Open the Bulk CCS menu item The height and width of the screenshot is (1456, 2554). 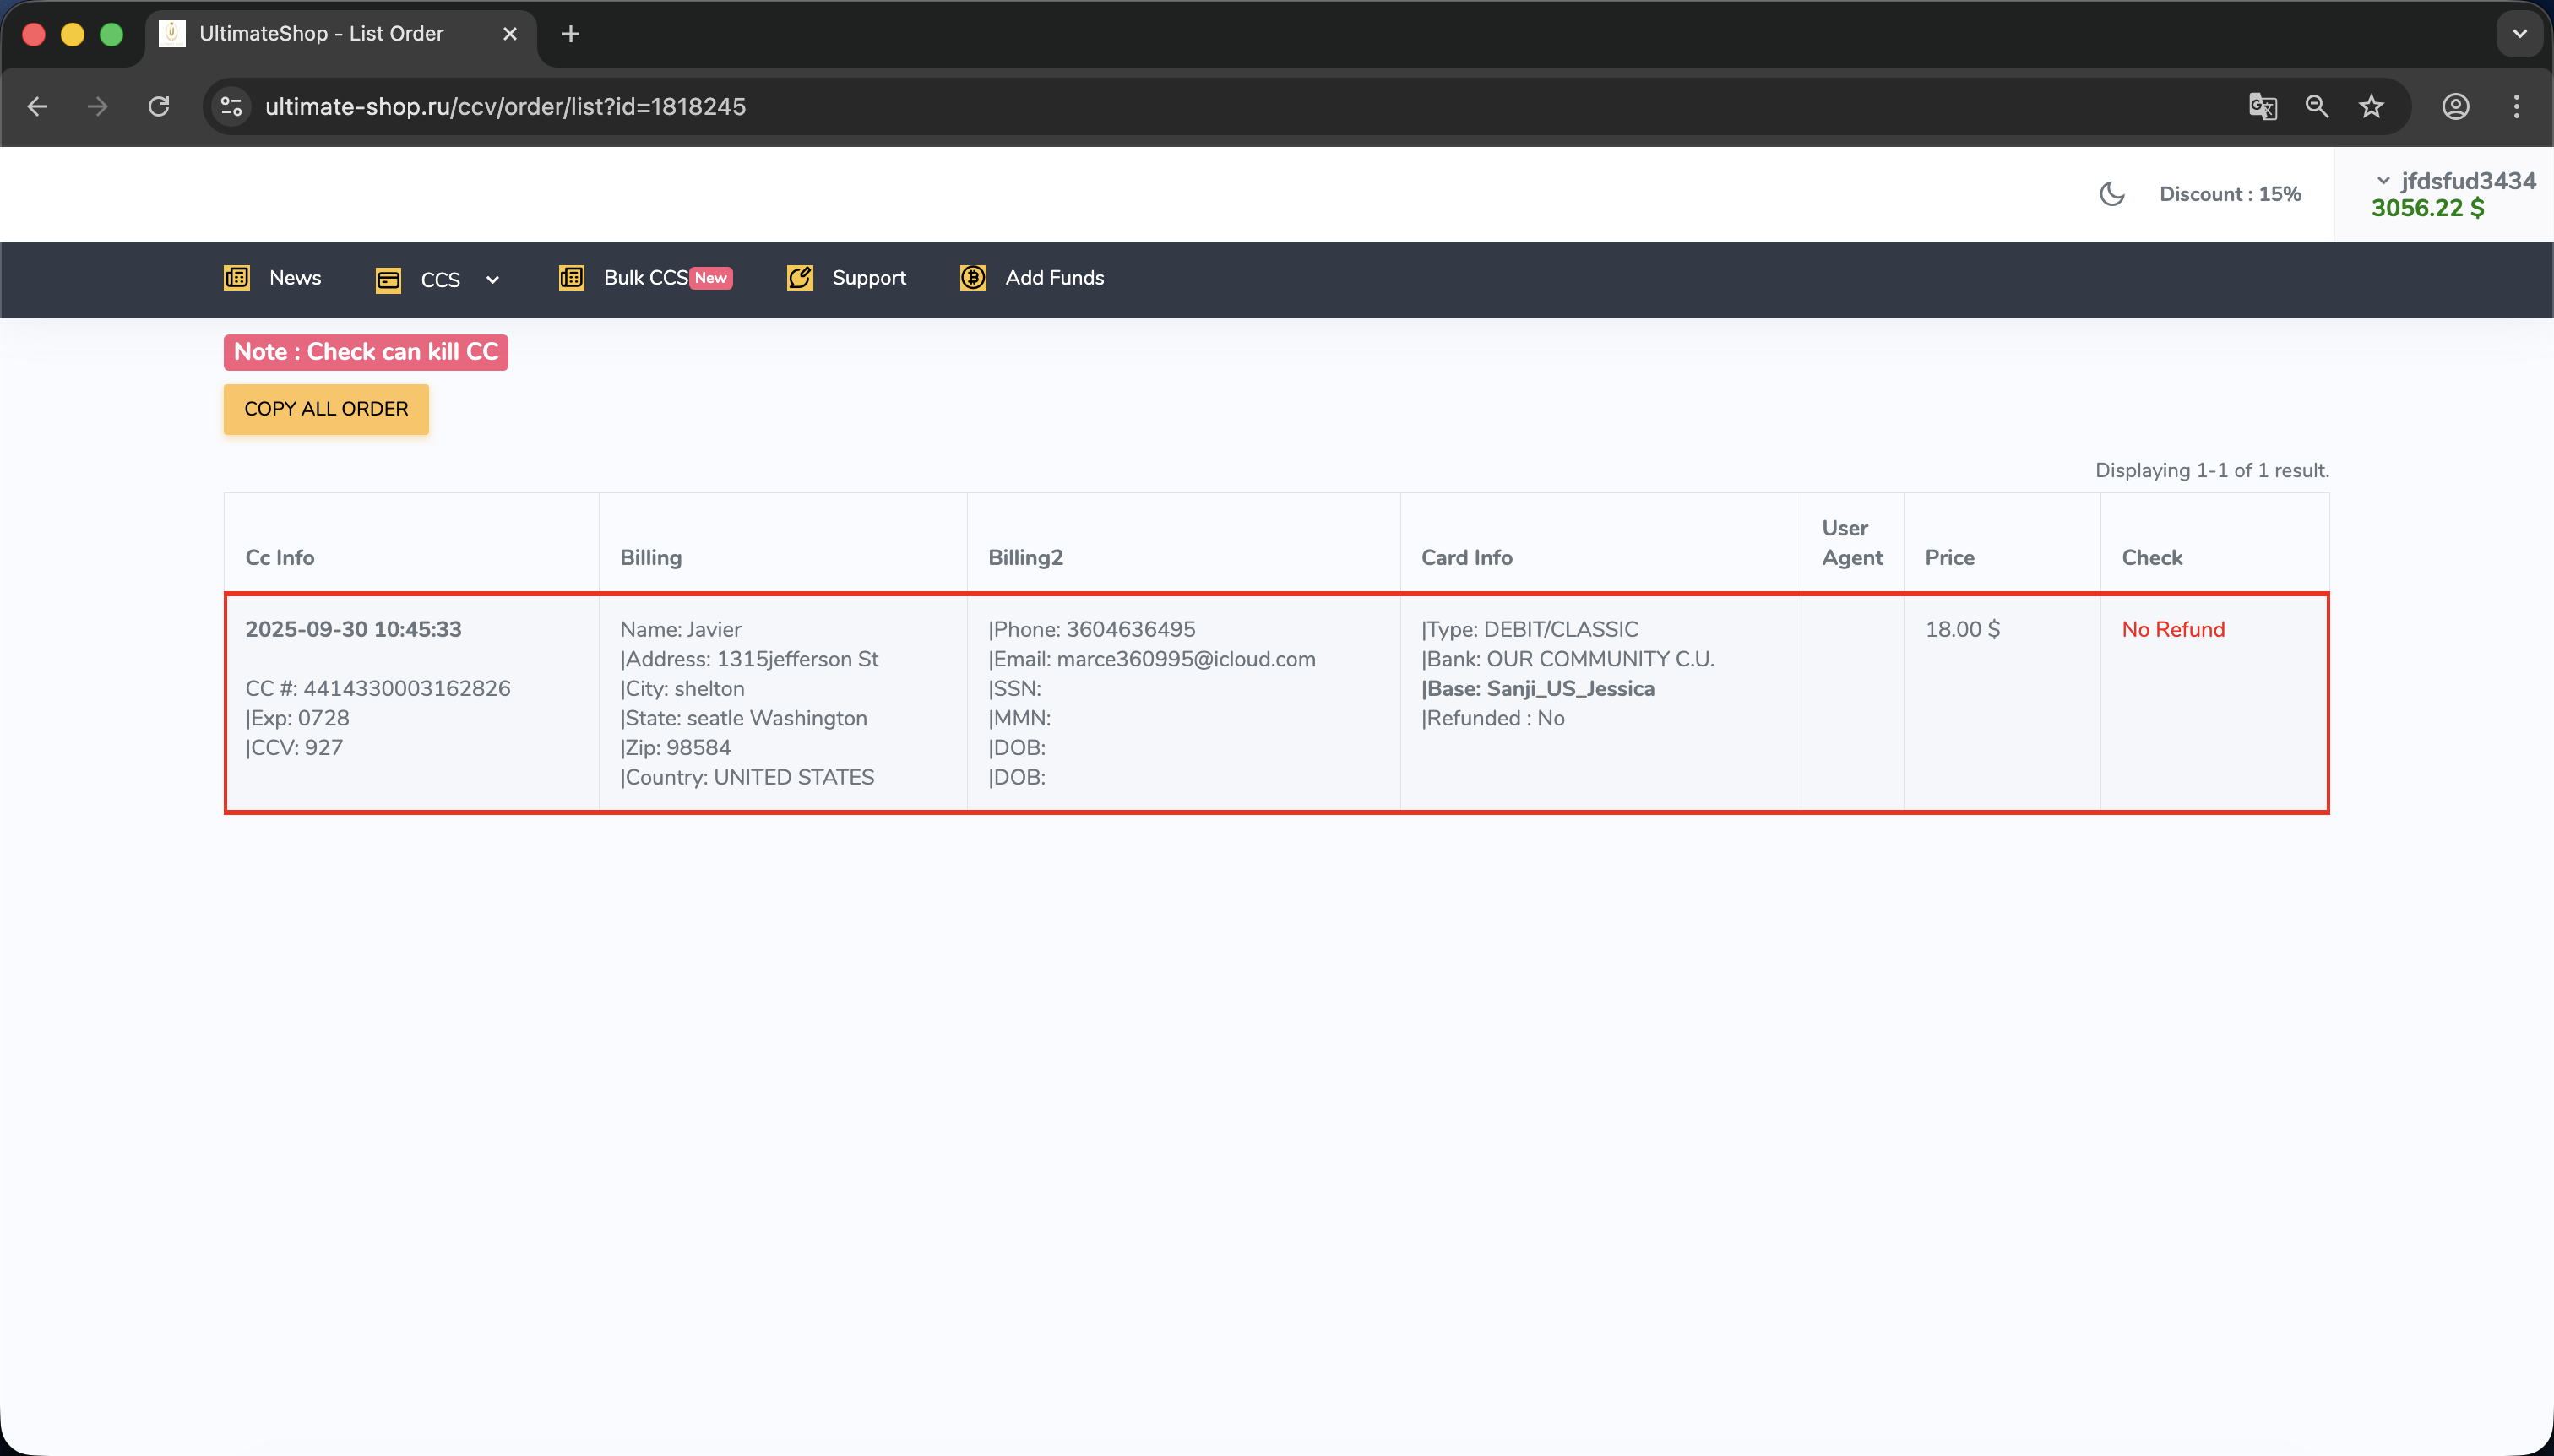tap(645, 278)
